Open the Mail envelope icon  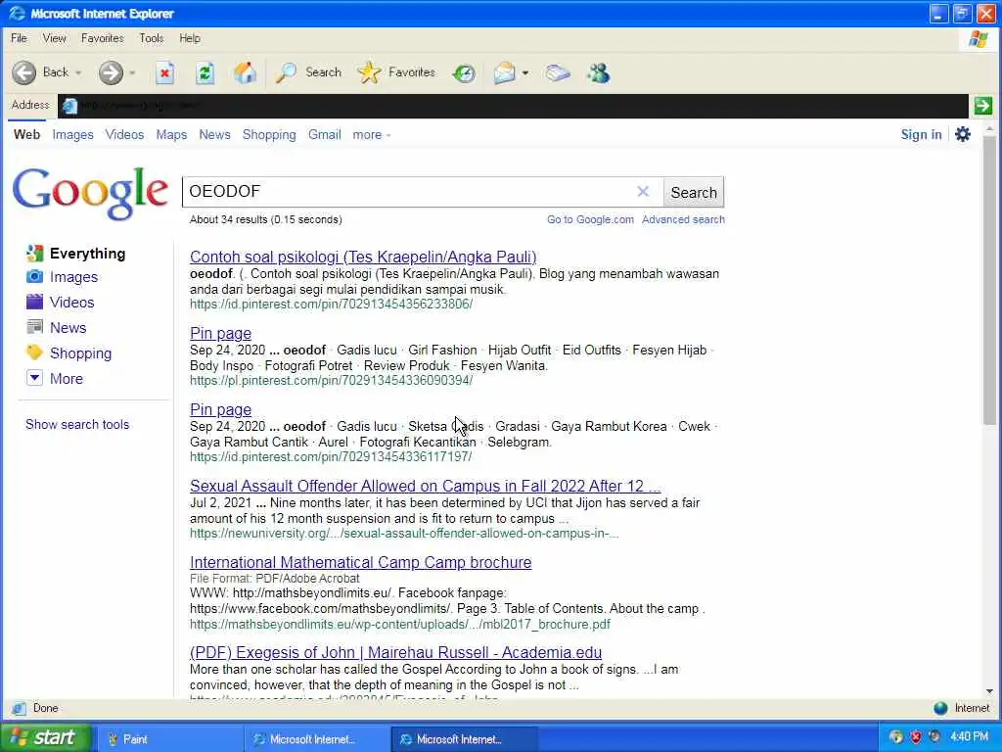click(x=504, y=72)
